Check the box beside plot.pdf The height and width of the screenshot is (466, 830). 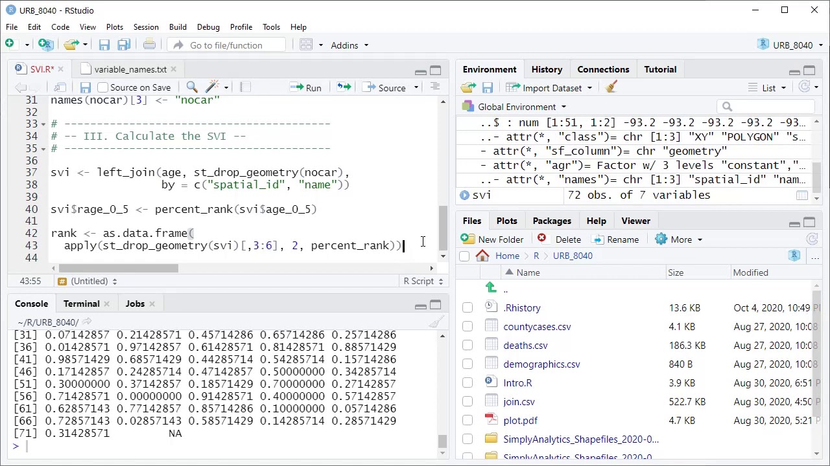pos(468,421)
